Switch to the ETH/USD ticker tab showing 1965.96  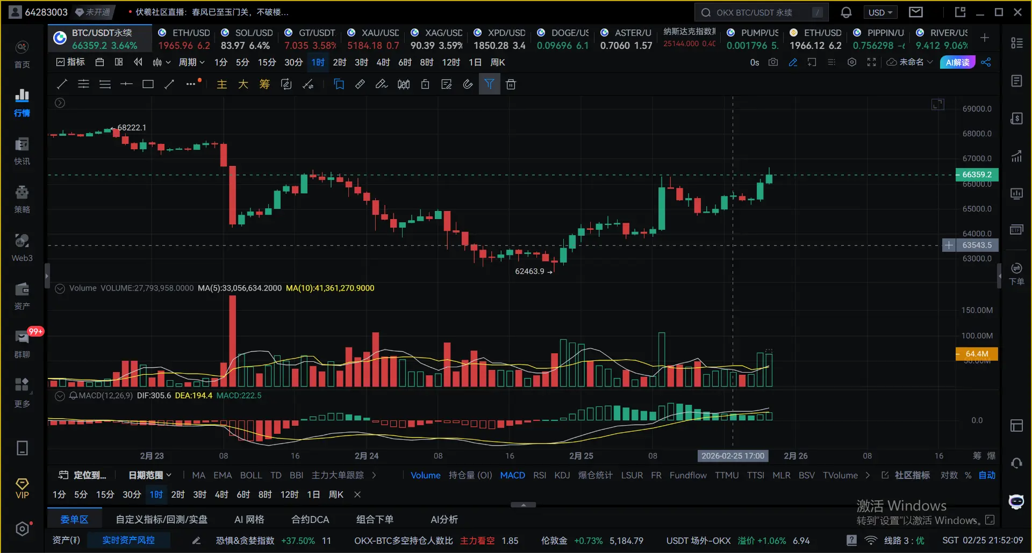(184, 39)
